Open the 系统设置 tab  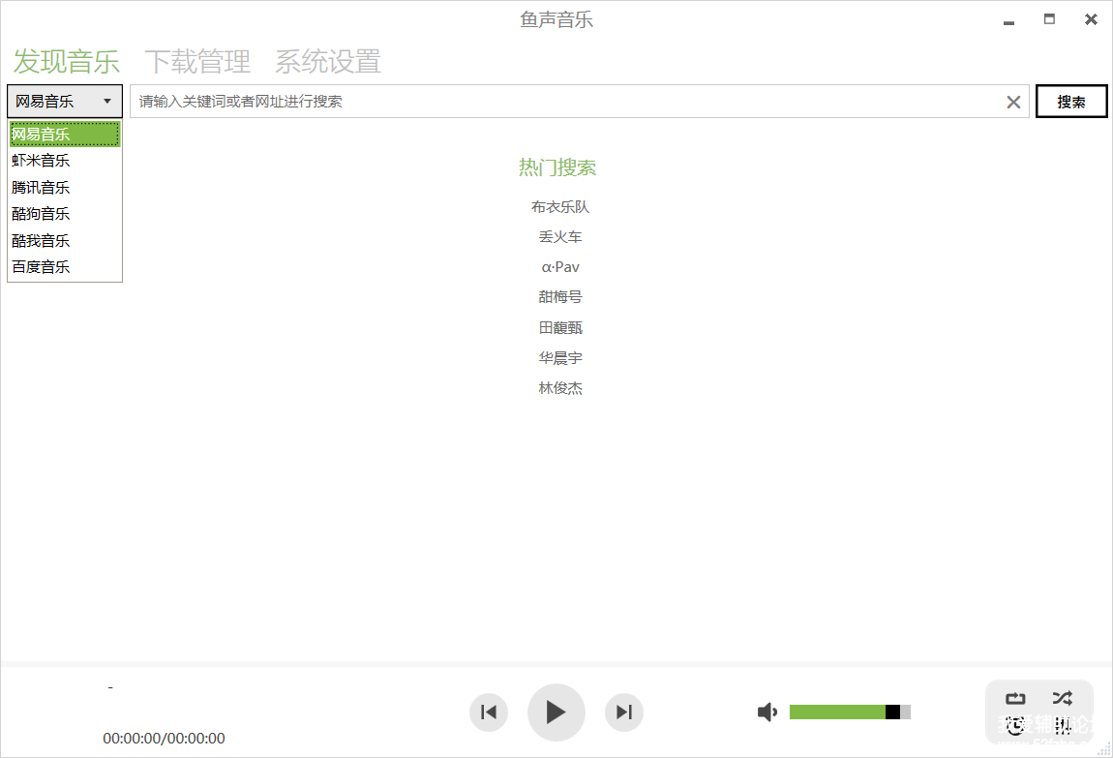pyautogui.click(x=328, y=61)
